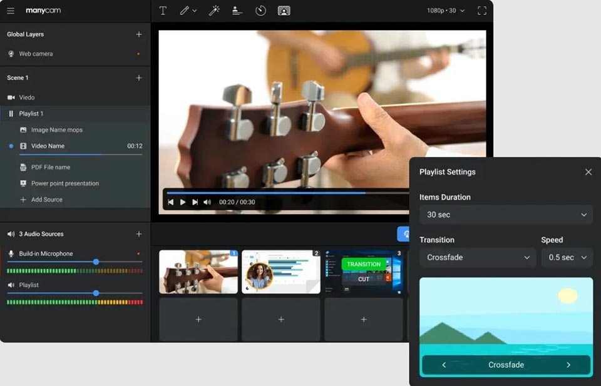
Task: Mute the Playlist audio speaker
Action: 11,285
